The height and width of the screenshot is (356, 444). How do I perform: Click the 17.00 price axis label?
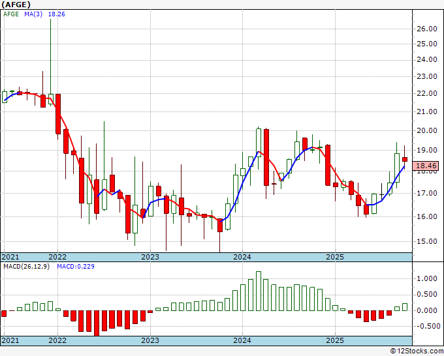click(x=427, y=194)
